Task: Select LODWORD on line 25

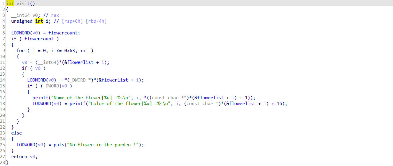Action: [26, 145]
